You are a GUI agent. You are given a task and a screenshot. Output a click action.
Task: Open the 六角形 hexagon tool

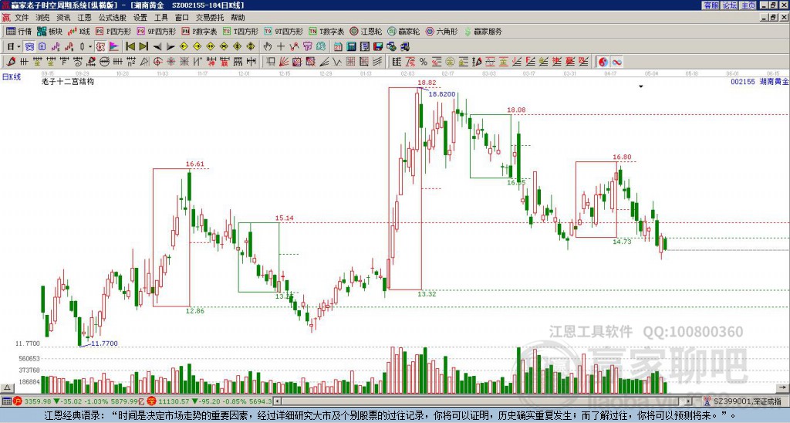point(441,31)
